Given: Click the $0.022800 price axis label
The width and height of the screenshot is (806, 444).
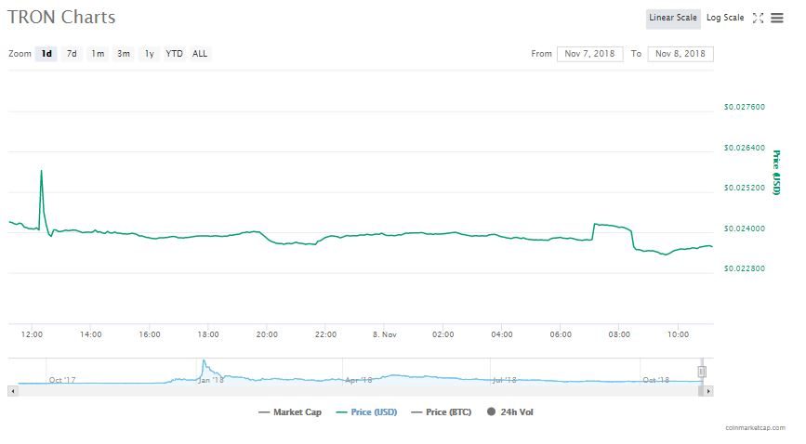Looking at the screenshot, I should 745,268.
